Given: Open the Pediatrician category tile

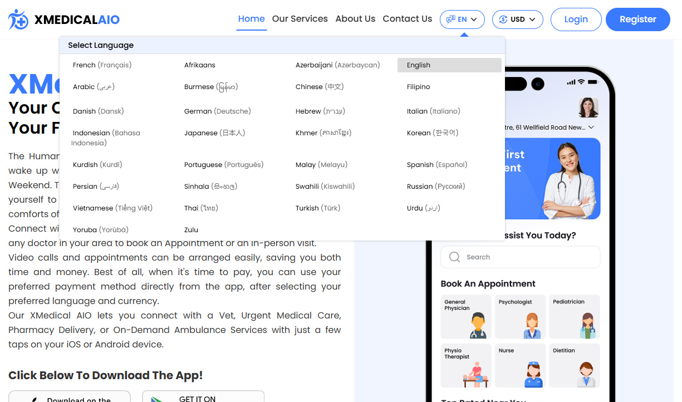Looking at the screenshot, I should pos(575,317).
